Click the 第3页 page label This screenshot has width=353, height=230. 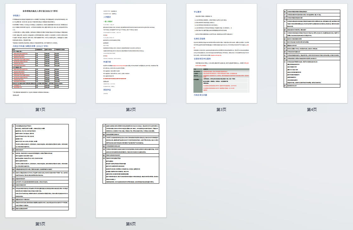pos(221,109)
